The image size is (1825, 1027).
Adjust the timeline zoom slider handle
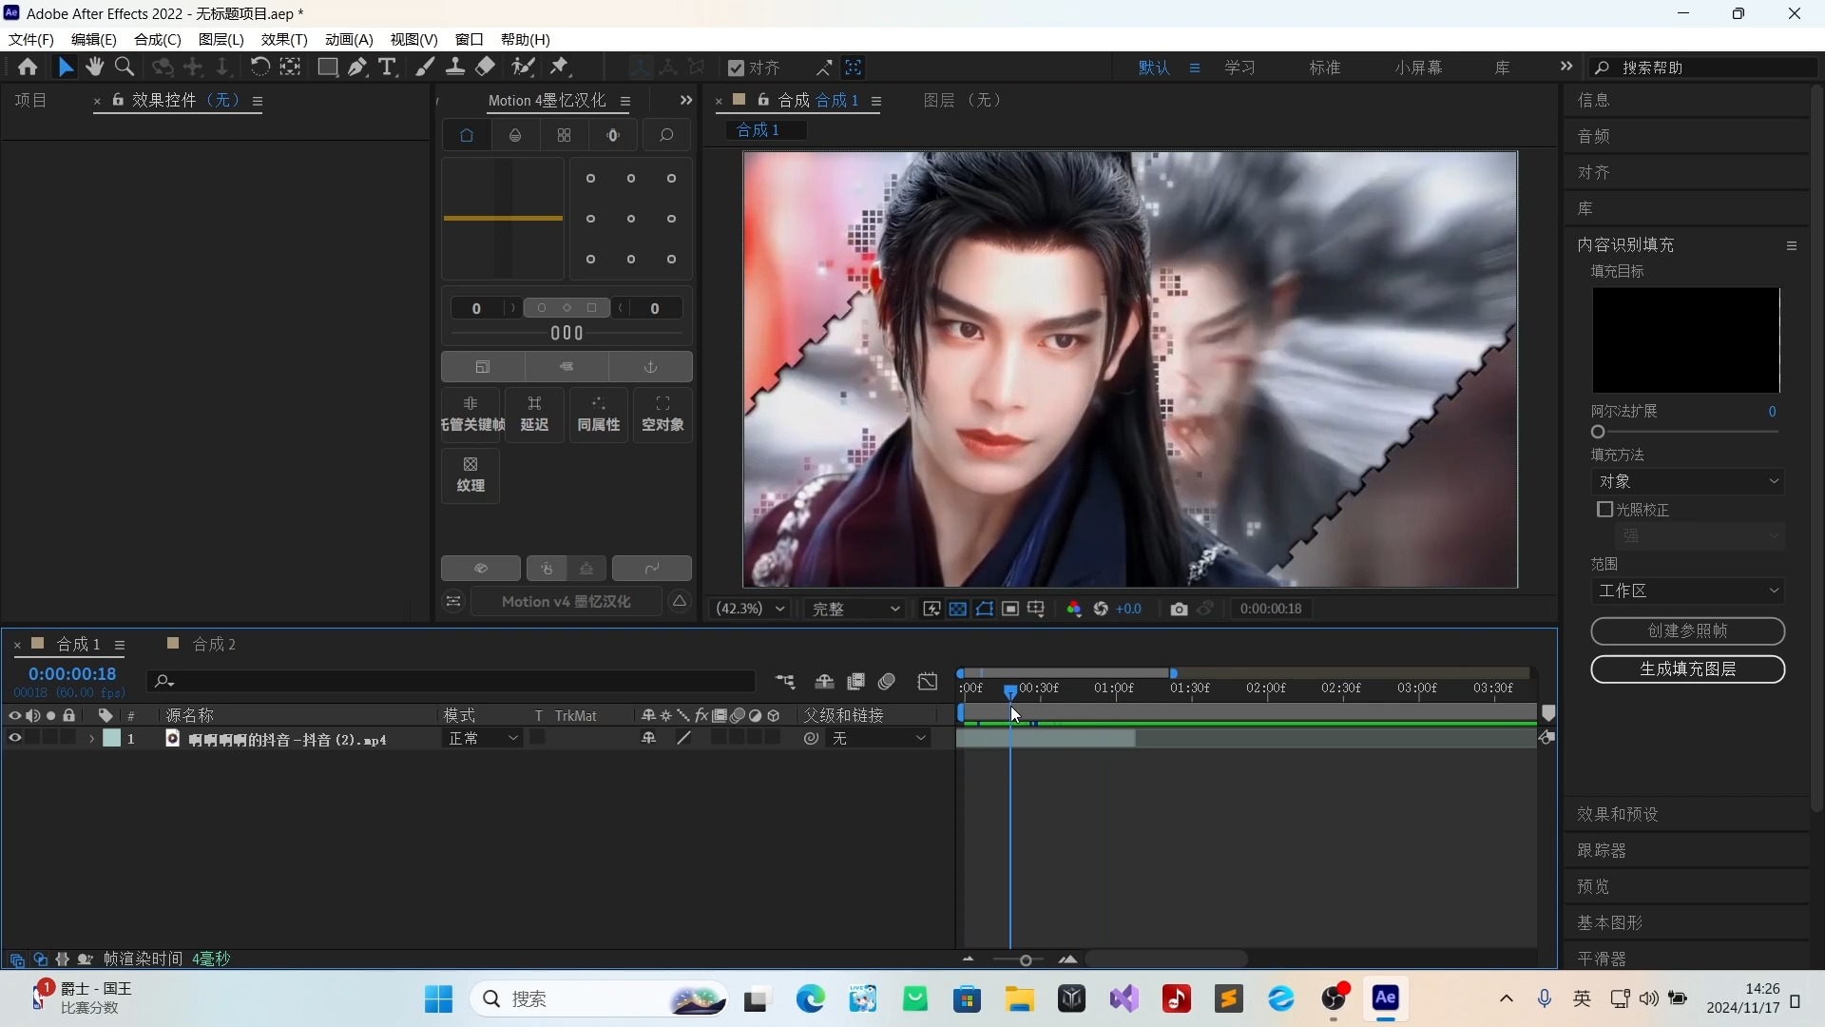pos(1026,960)
